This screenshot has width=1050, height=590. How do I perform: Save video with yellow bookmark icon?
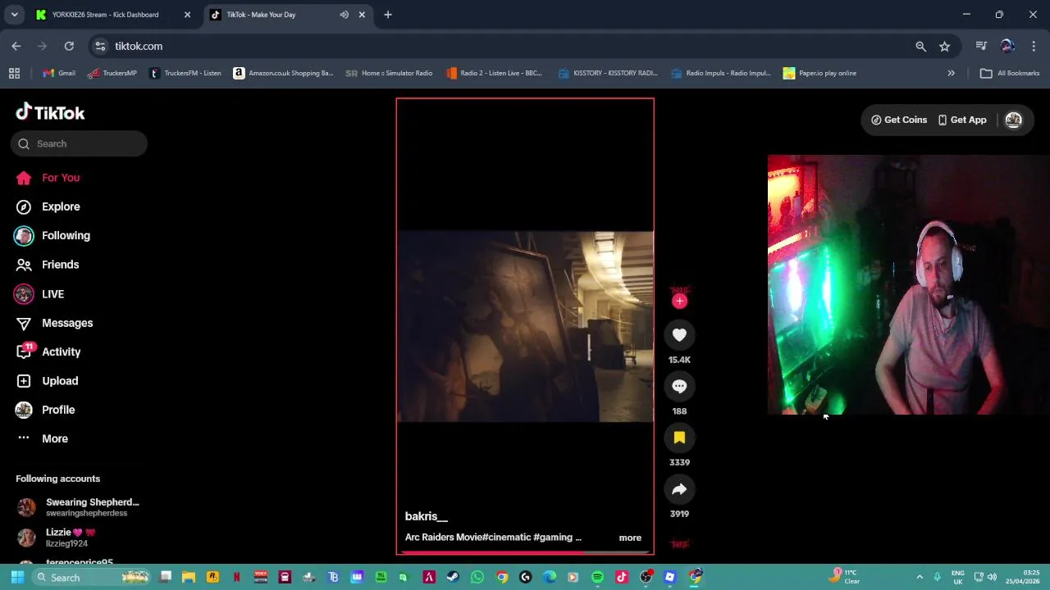tap(679, 438)
